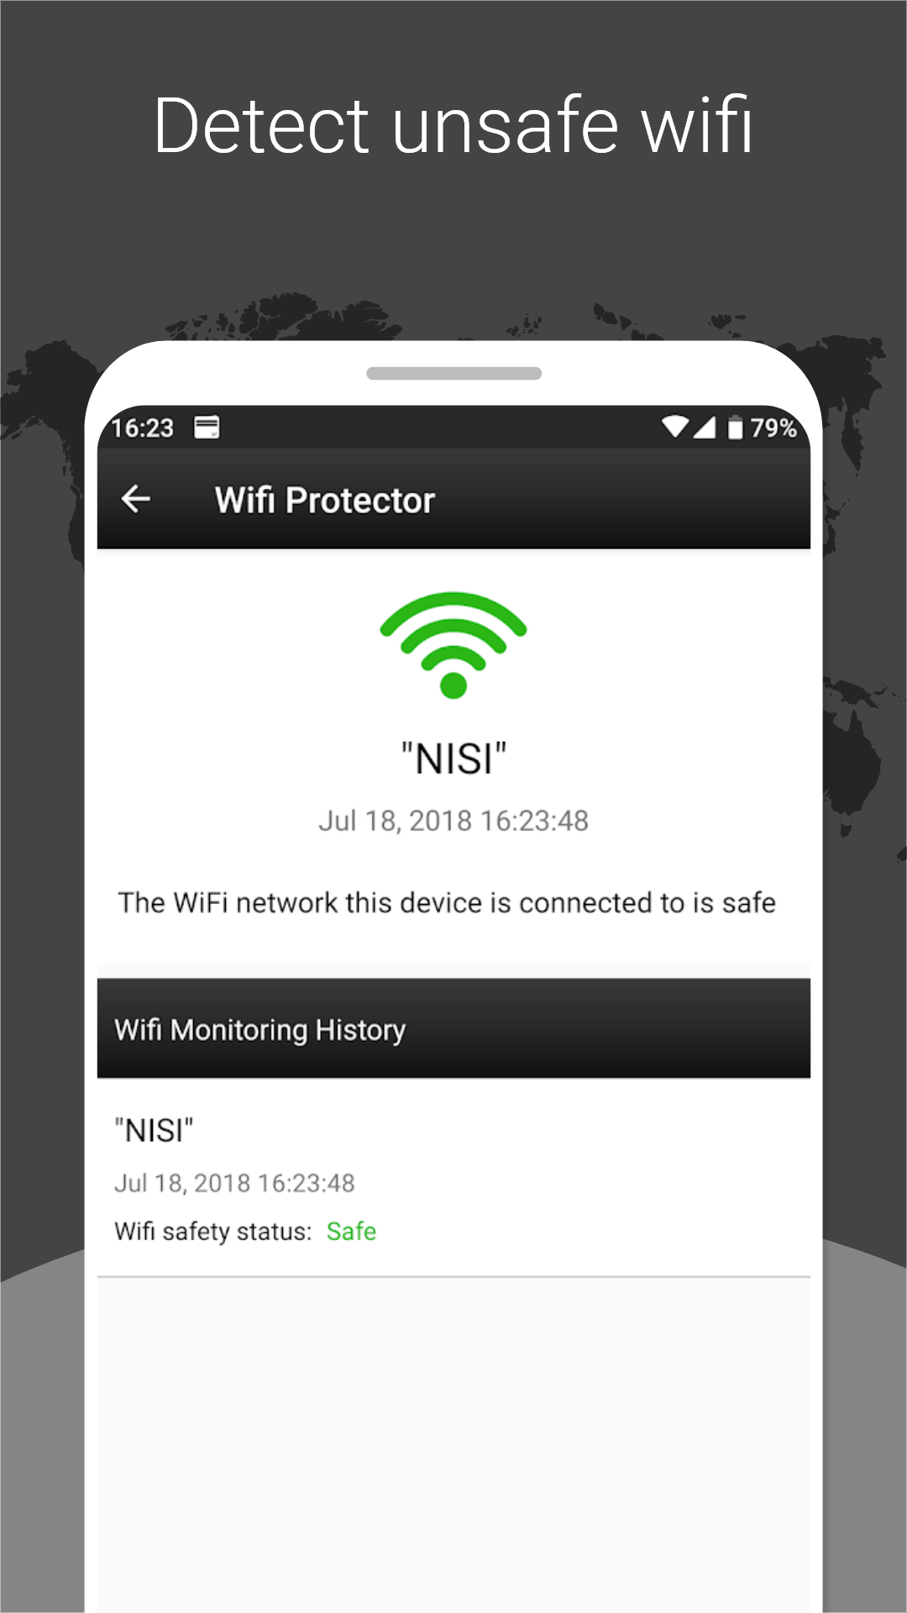
Task: Tap the WiFi network is safe message
Action: click(x=447, y=902)
